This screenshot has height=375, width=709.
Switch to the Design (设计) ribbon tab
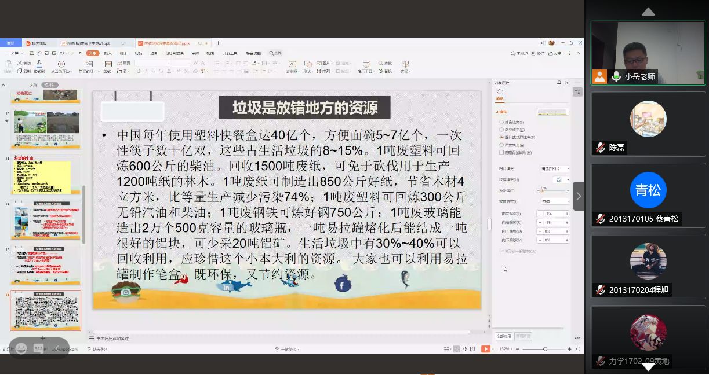pyautogui.click(x=123, y=53)
